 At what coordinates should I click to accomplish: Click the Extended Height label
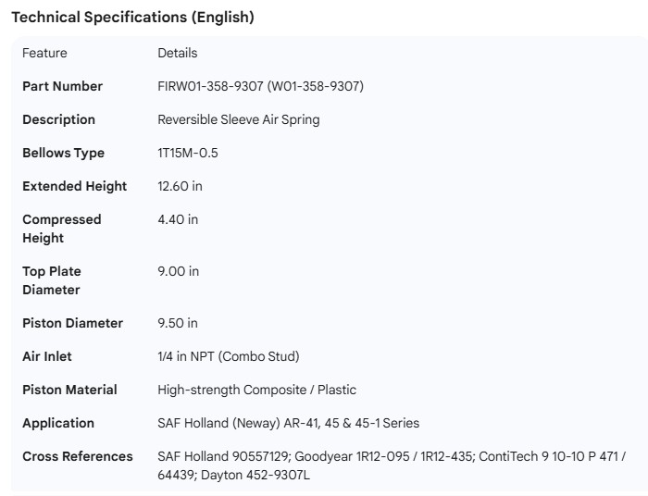pos(74,186)
